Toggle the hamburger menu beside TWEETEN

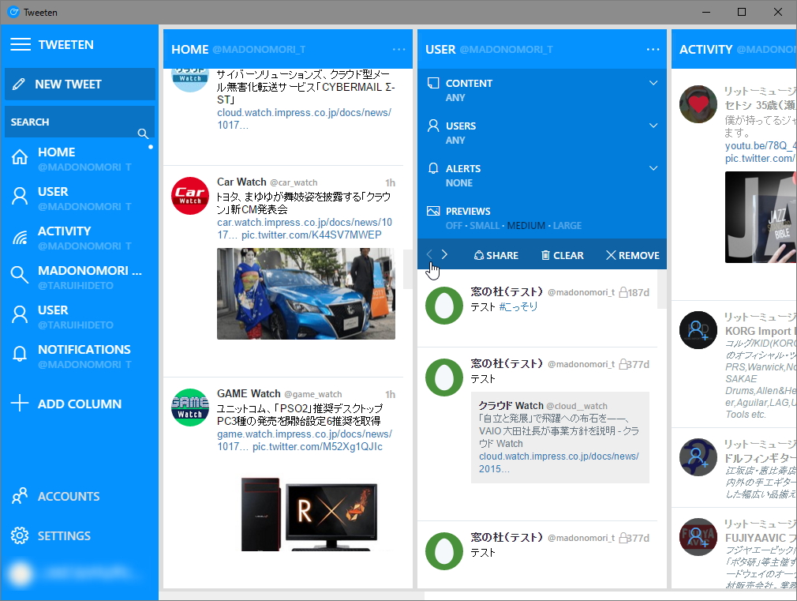pyautogui.click(x=21, y=44)
